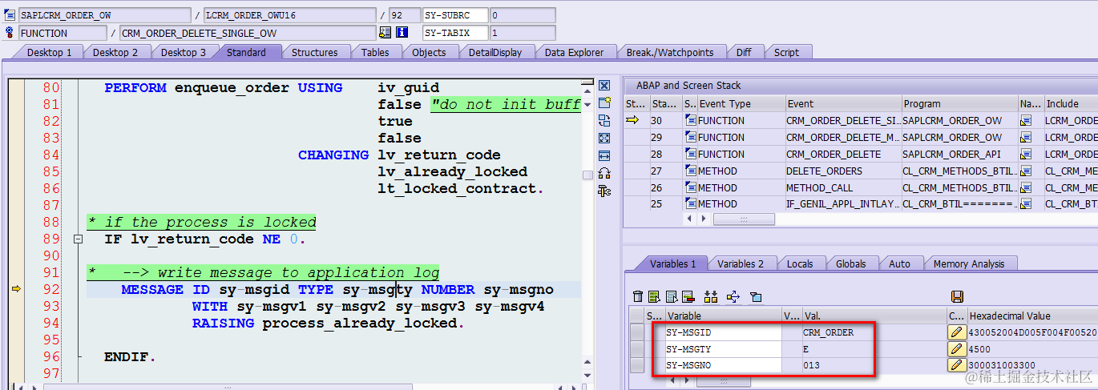Click the replace tool icon beside stack panel

tap(604, 121)
